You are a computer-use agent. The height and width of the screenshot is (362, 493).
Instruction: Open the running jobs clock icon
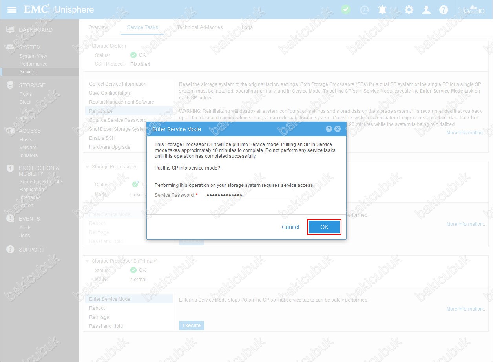[x=365, y=10]
